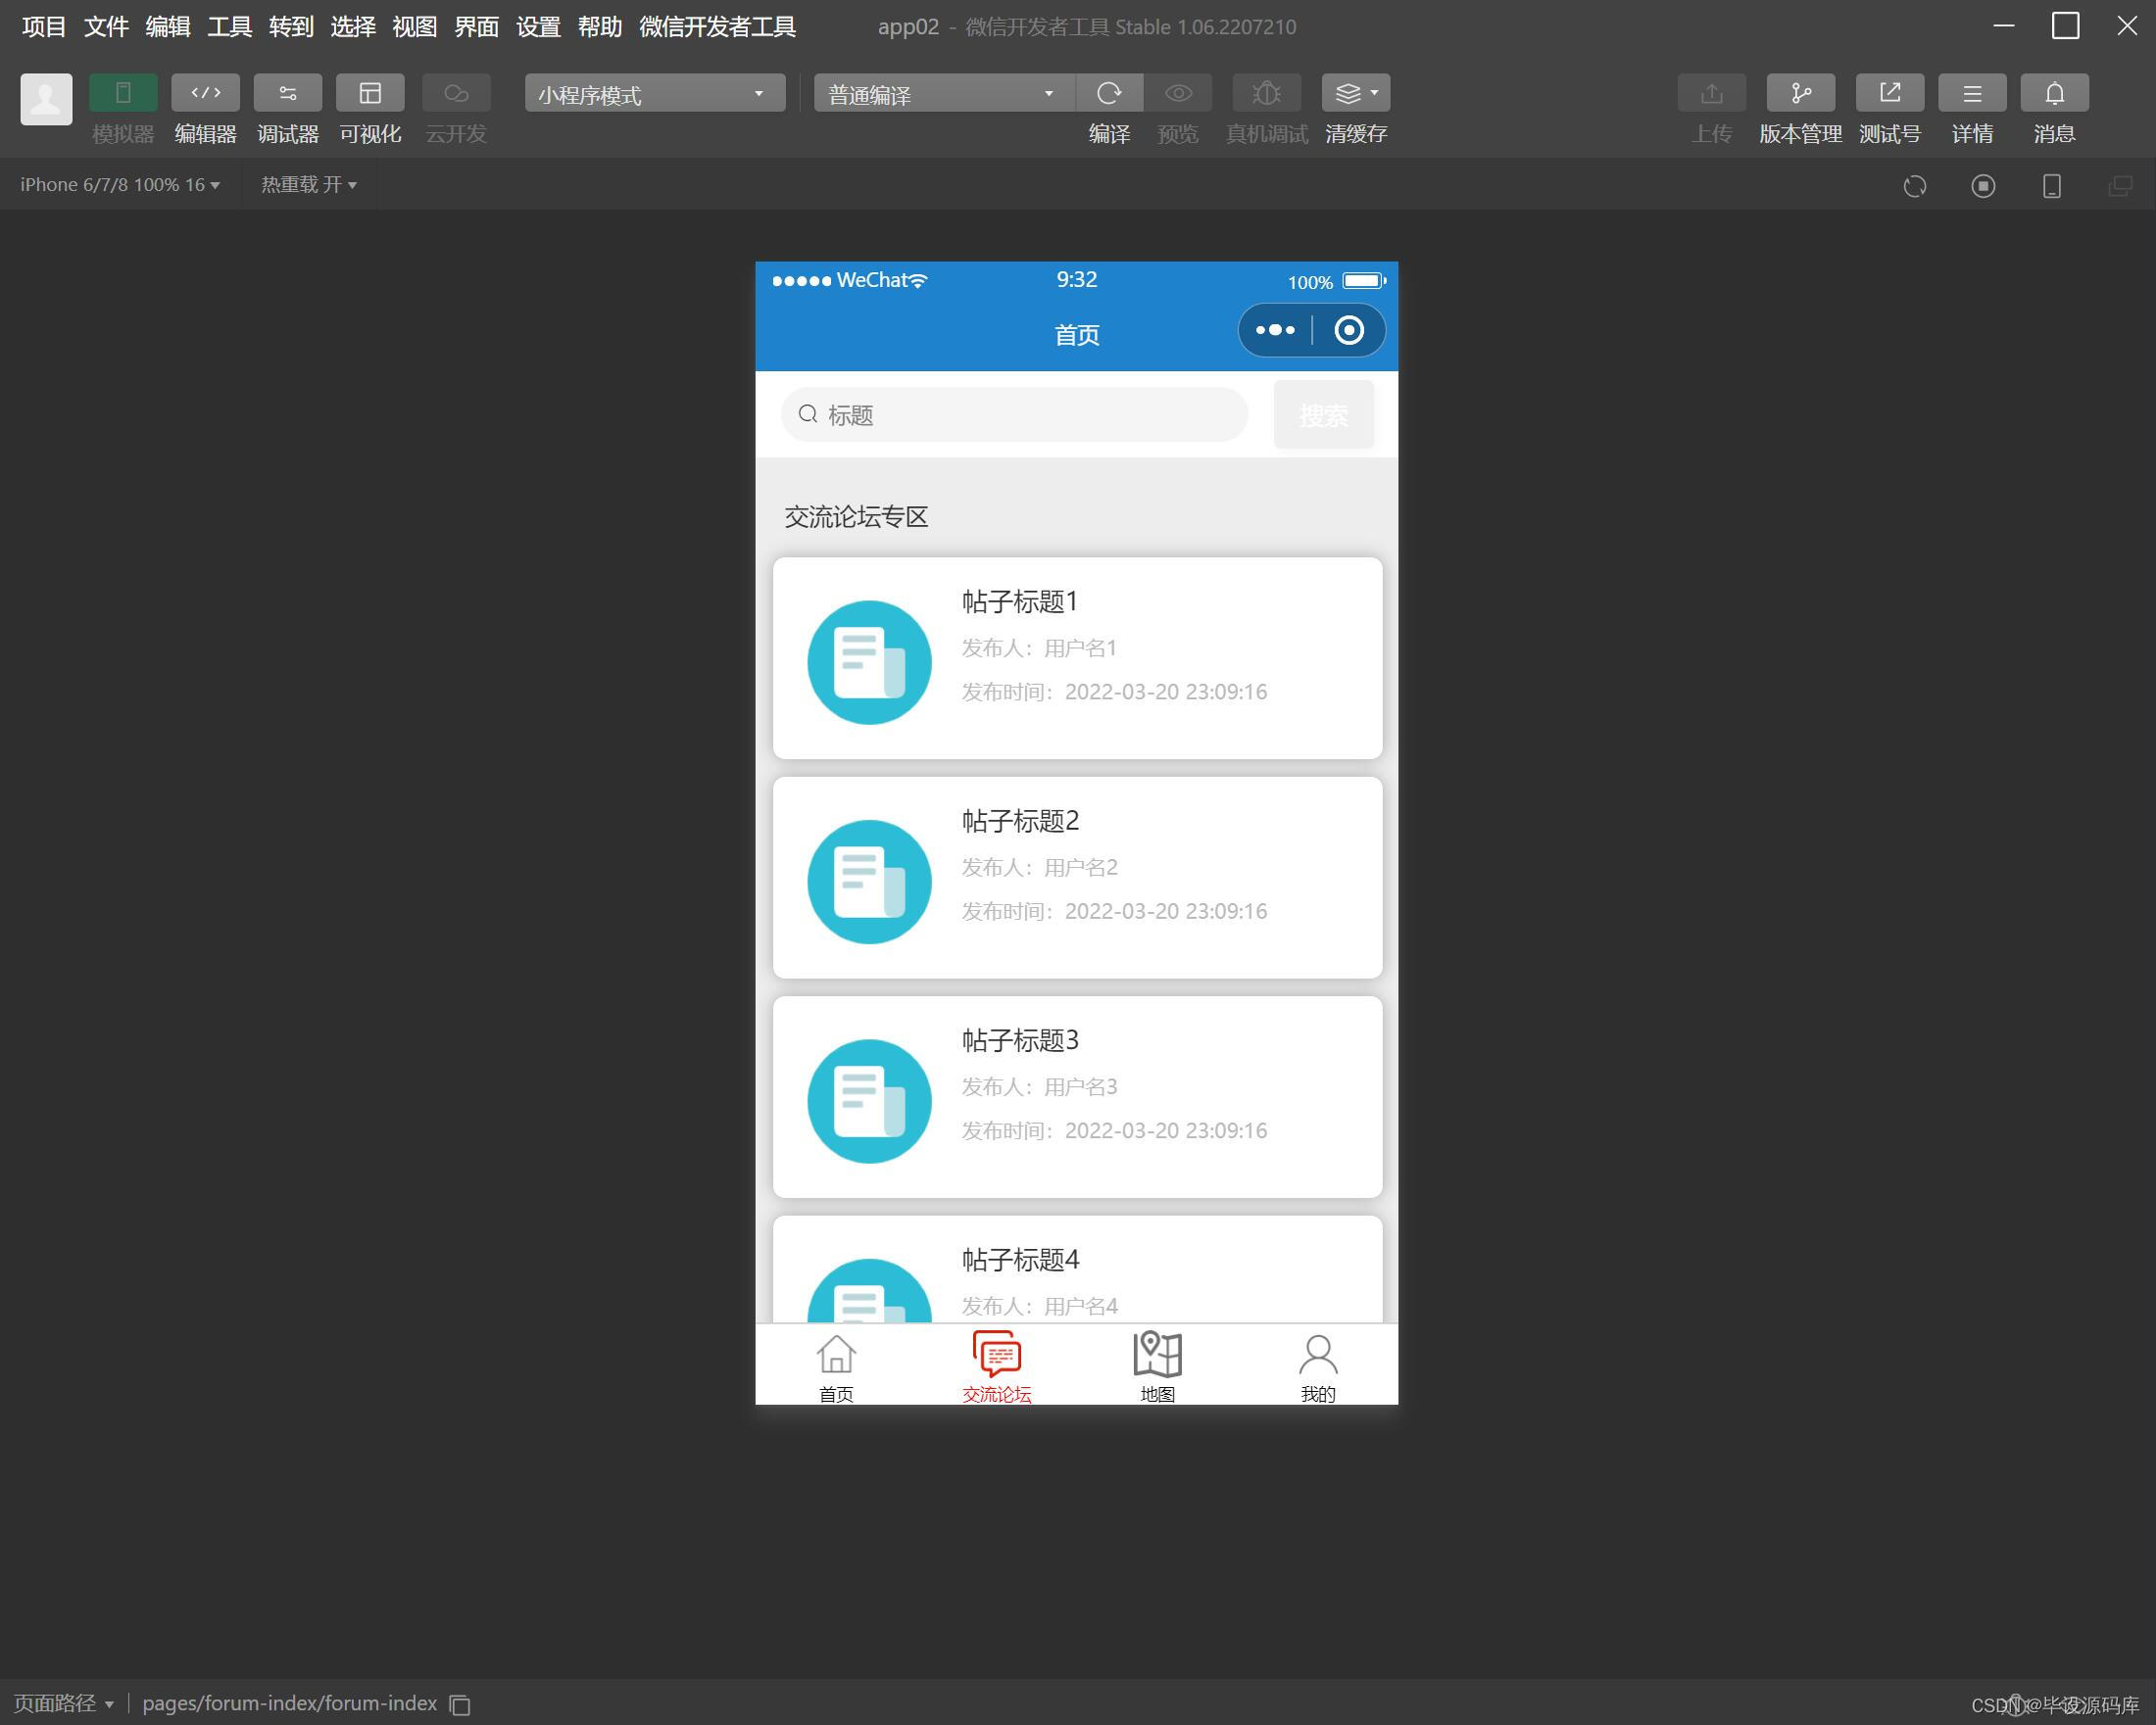Toggle the visualization (可视化) panel
The image size is (2156, 1725).
[x=370, y=93]
